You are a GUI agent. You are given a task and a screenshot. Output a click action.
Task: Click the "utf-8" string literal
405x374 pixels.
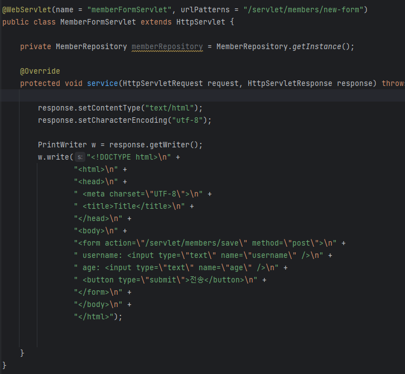click(x=187, y=120)
